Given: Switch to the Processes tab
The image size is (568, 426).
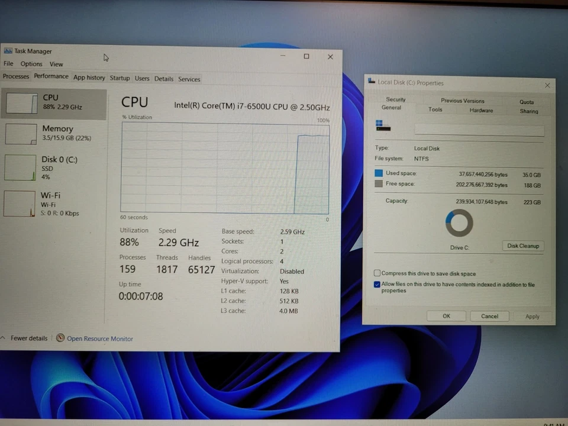Looking at the screenshot, I should pyautogui.click(x=16, y=76).
